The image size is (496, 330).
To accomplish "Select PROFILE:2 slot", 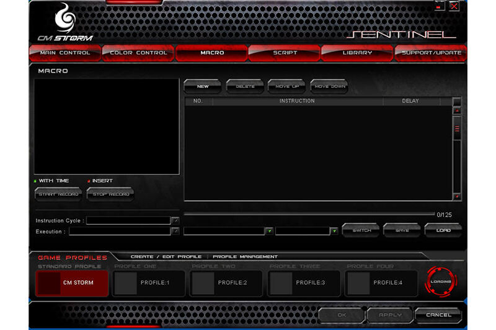I will (x=226, y=282).
